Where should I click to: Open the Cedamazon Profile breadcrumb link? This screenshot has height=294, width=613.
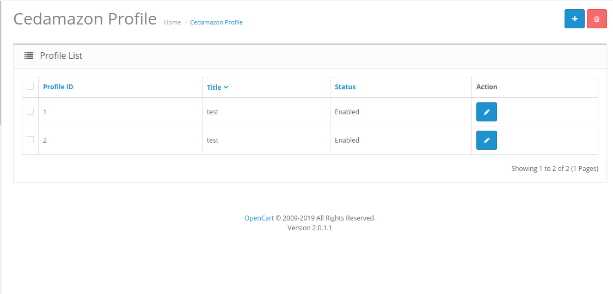[x=216, y=22]
